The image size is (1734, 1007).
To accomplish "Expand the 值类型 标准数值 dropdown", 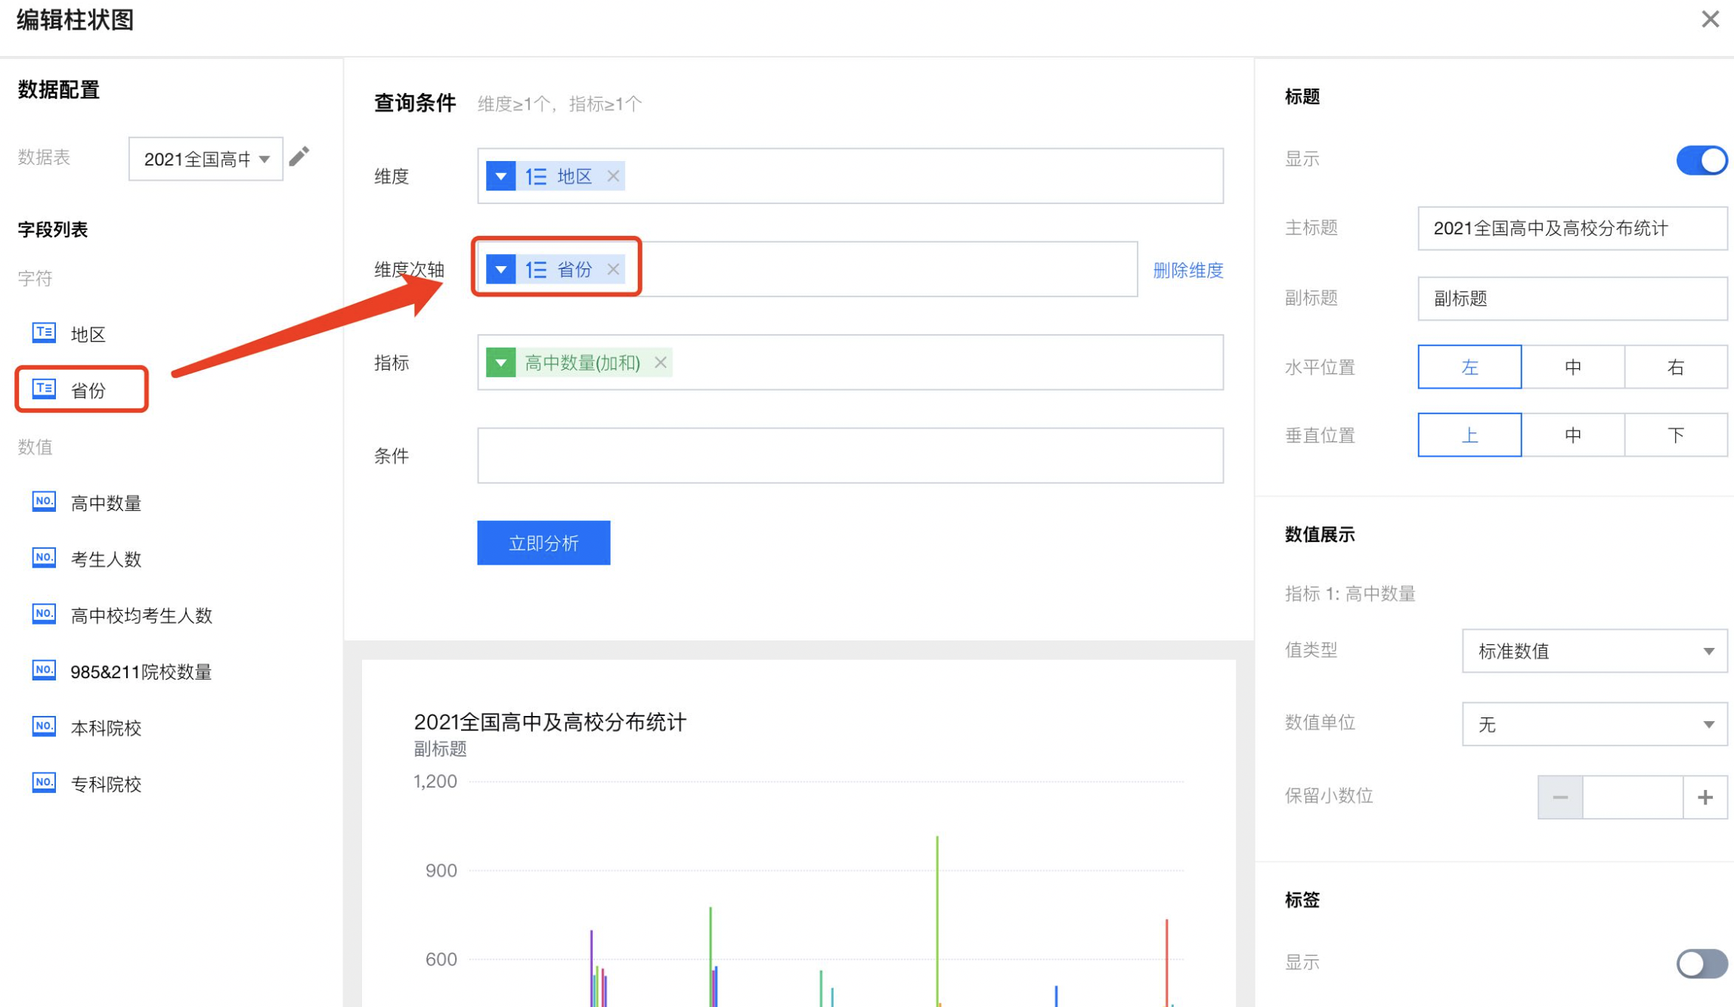I will [x=1593, y=651].
